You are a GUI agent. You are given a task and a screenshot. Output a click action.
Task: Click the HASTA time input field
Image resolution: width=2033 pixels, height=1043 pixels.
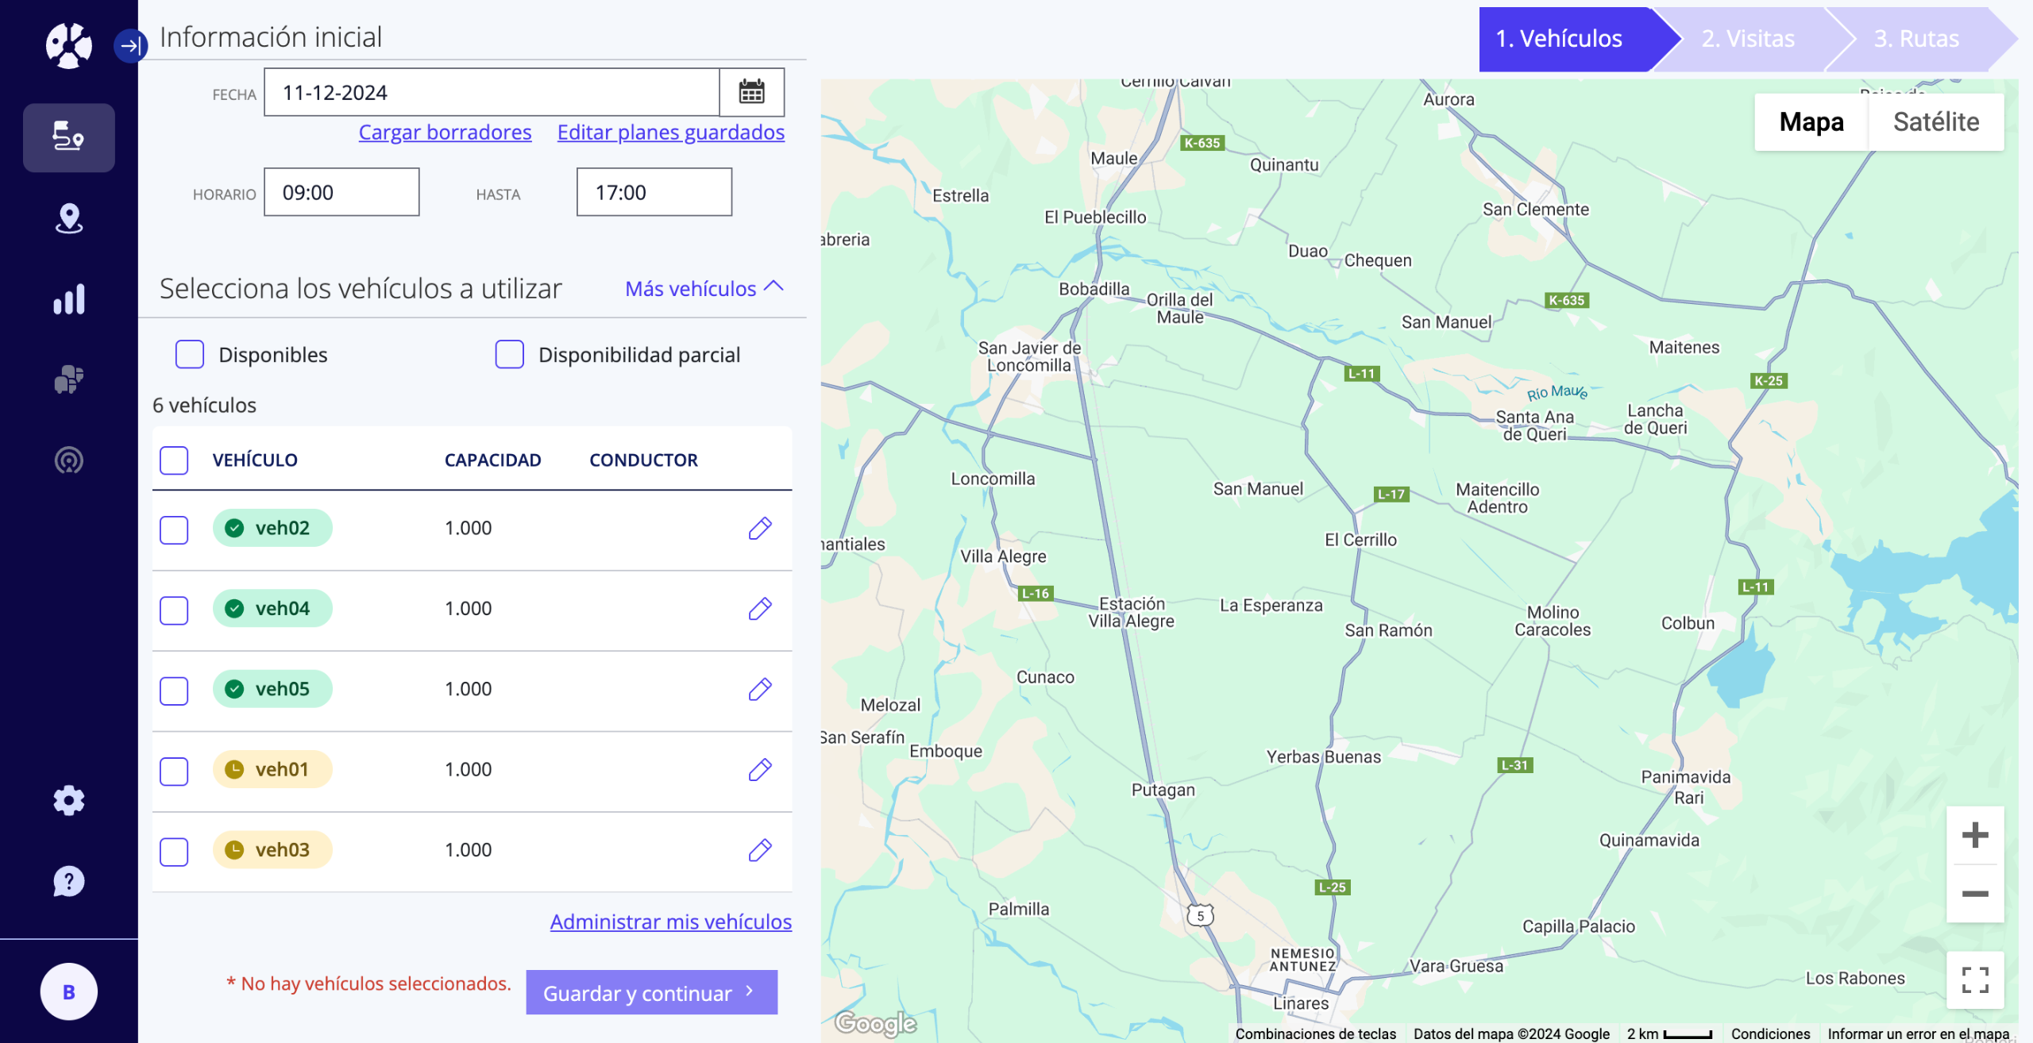[654, 192]
